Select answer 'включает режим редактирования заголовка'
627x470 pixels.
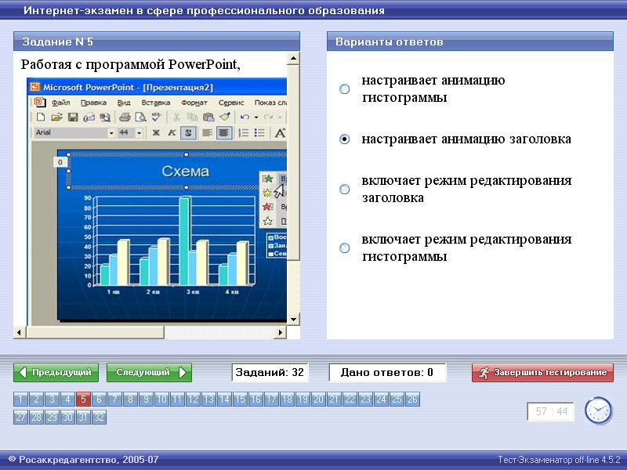tap(344, 189)
